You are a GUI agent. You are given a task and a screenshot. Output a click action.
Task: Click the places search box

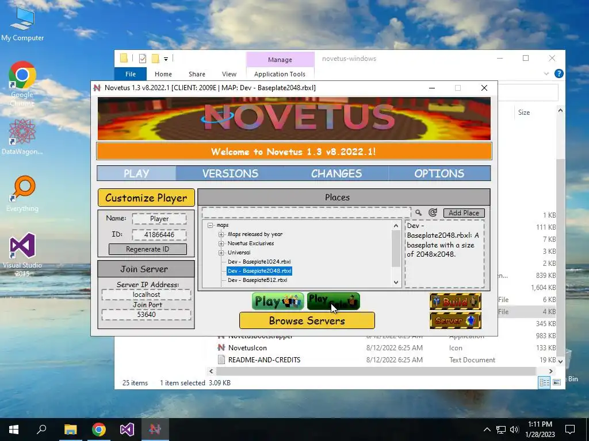click(306, 212)
